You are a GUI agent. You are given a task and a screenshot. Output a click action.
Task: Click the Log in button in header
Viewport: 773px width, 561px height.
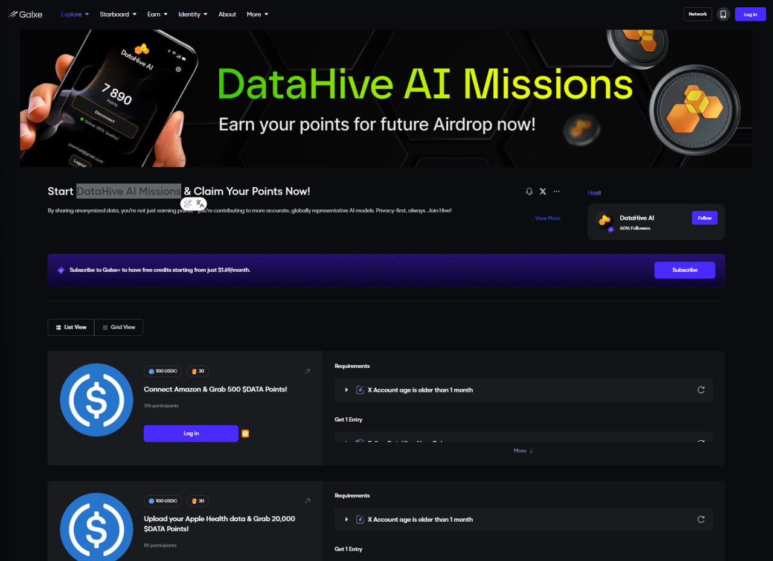click(750, 14)
